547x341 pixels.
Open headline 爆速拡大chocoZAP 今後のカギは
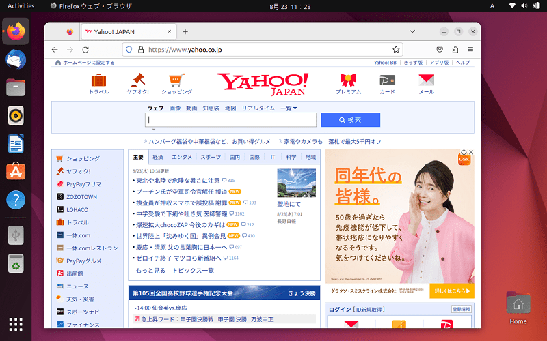click(x=181, y=225)
